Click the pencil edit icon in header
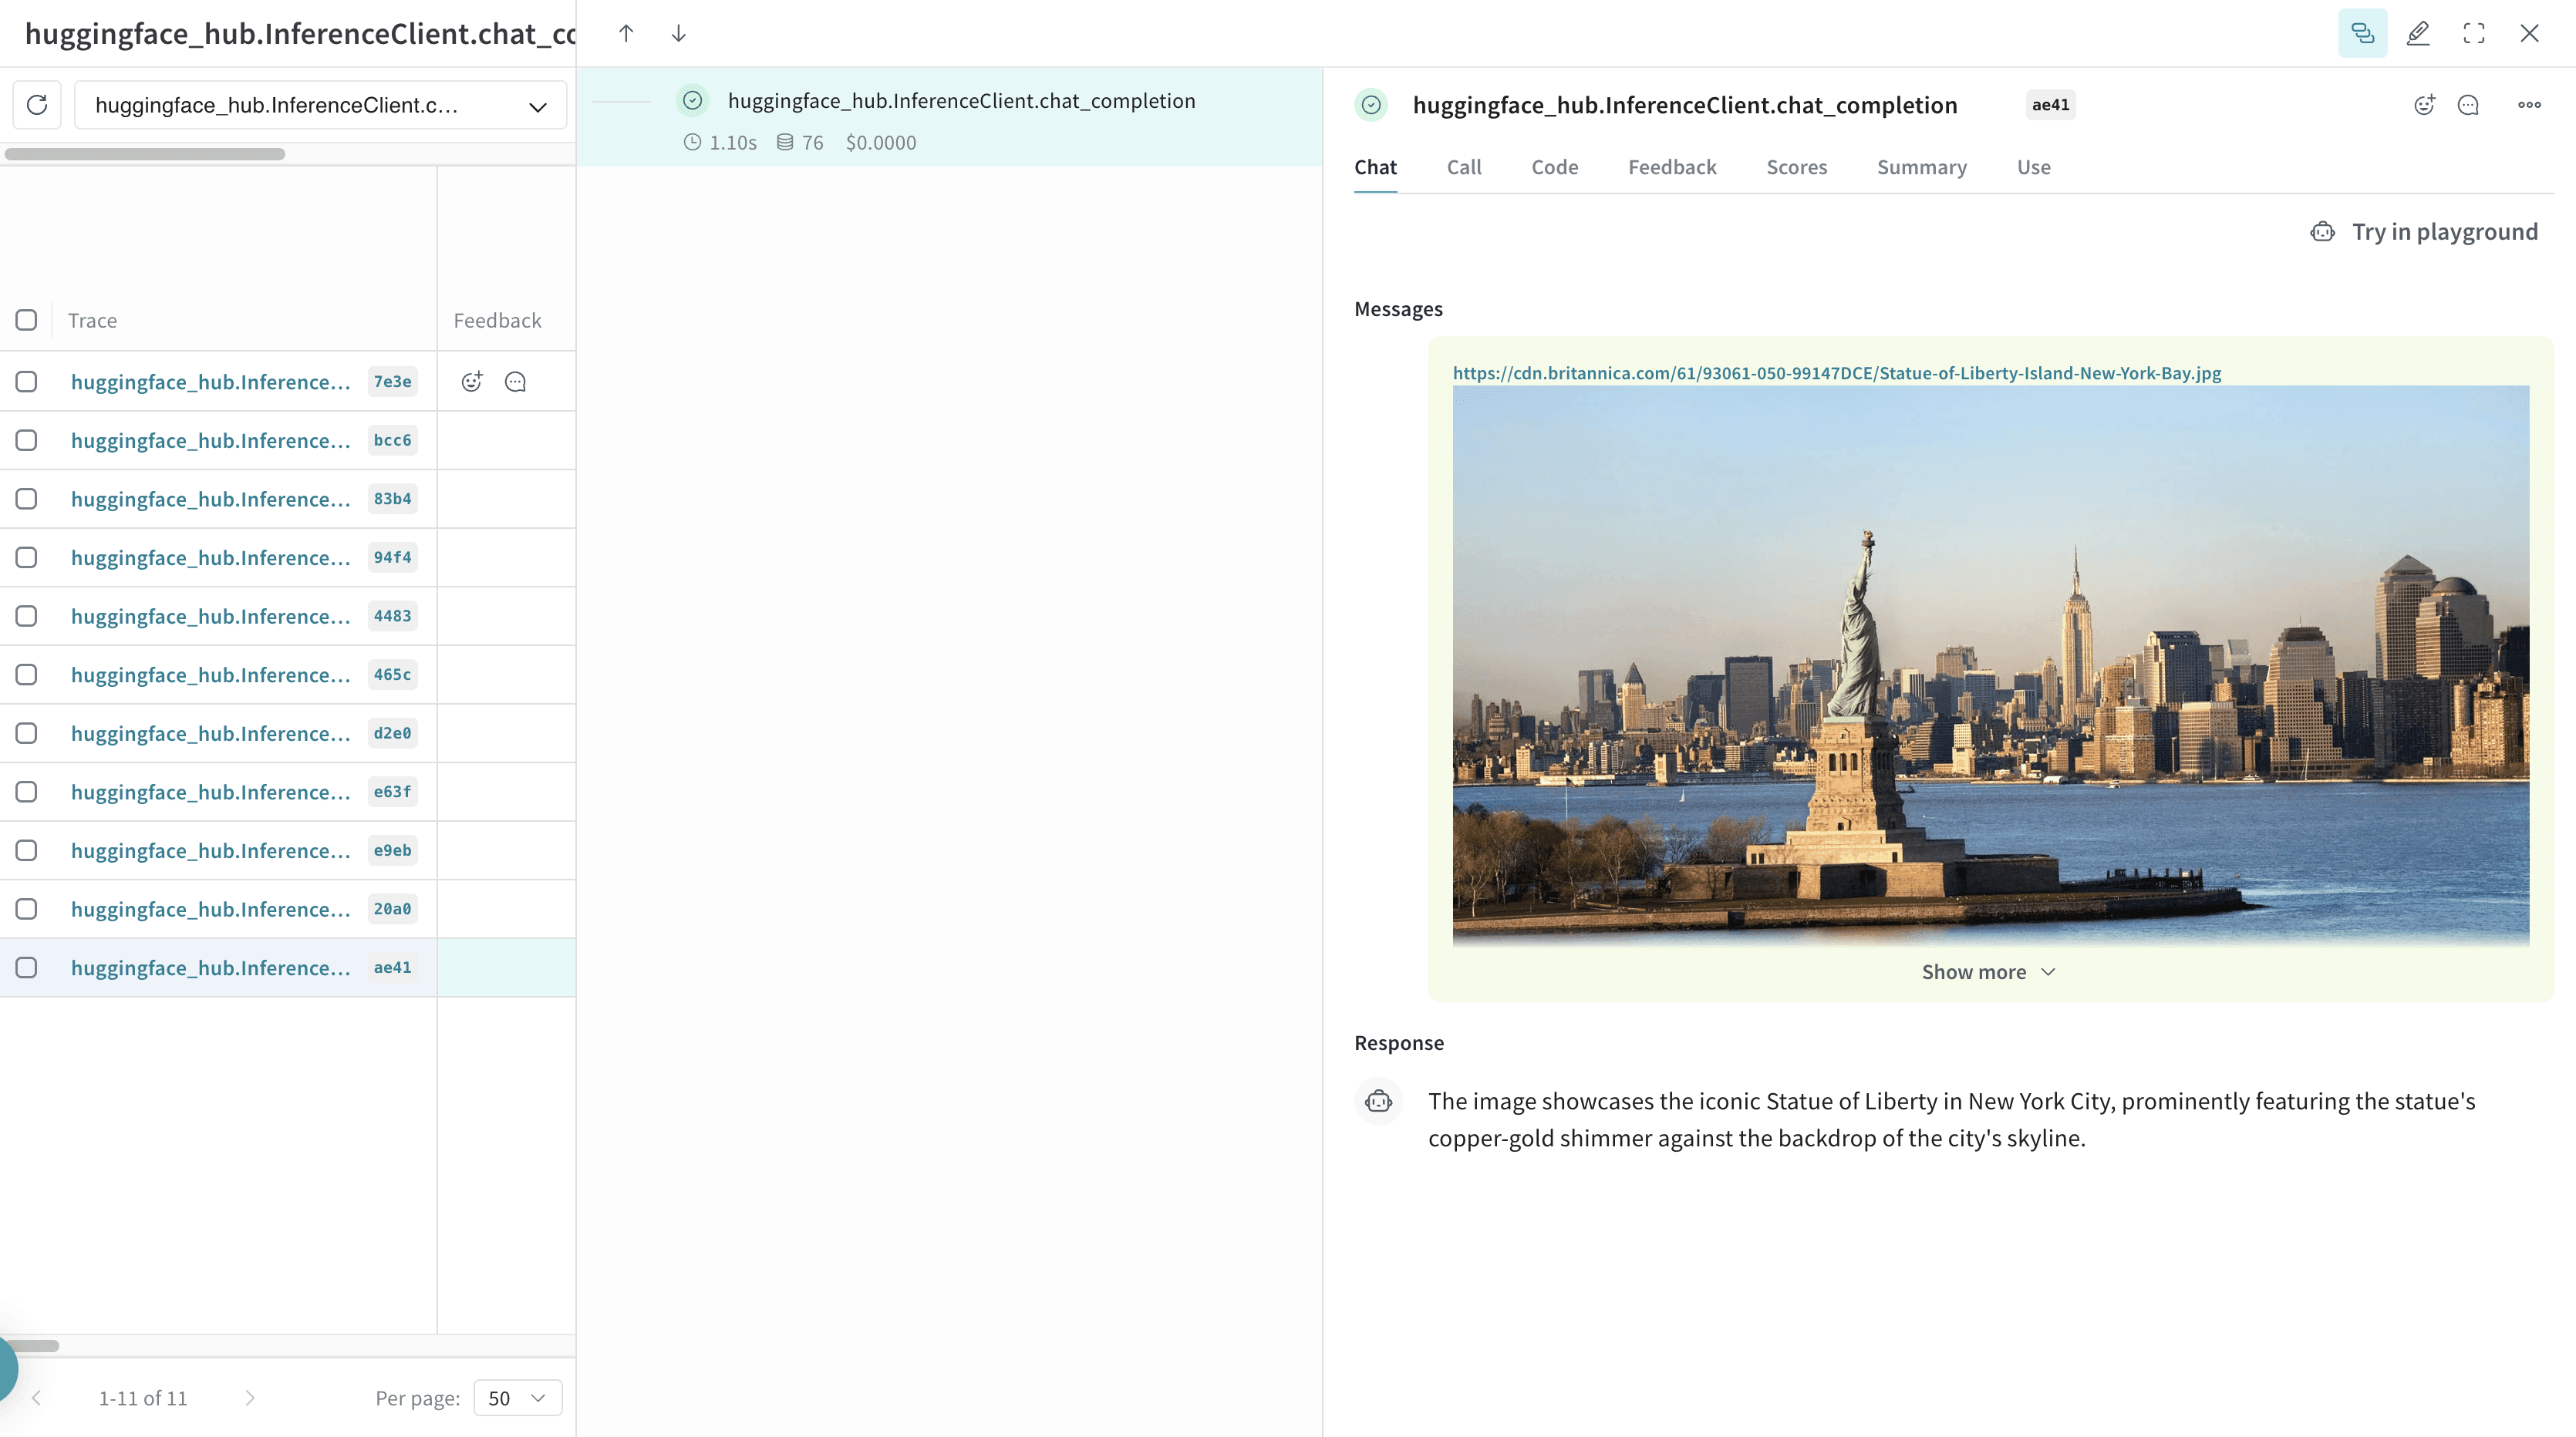Image resolution: width=2576 pixels, height=1437 pixels. click(2418, 33)
